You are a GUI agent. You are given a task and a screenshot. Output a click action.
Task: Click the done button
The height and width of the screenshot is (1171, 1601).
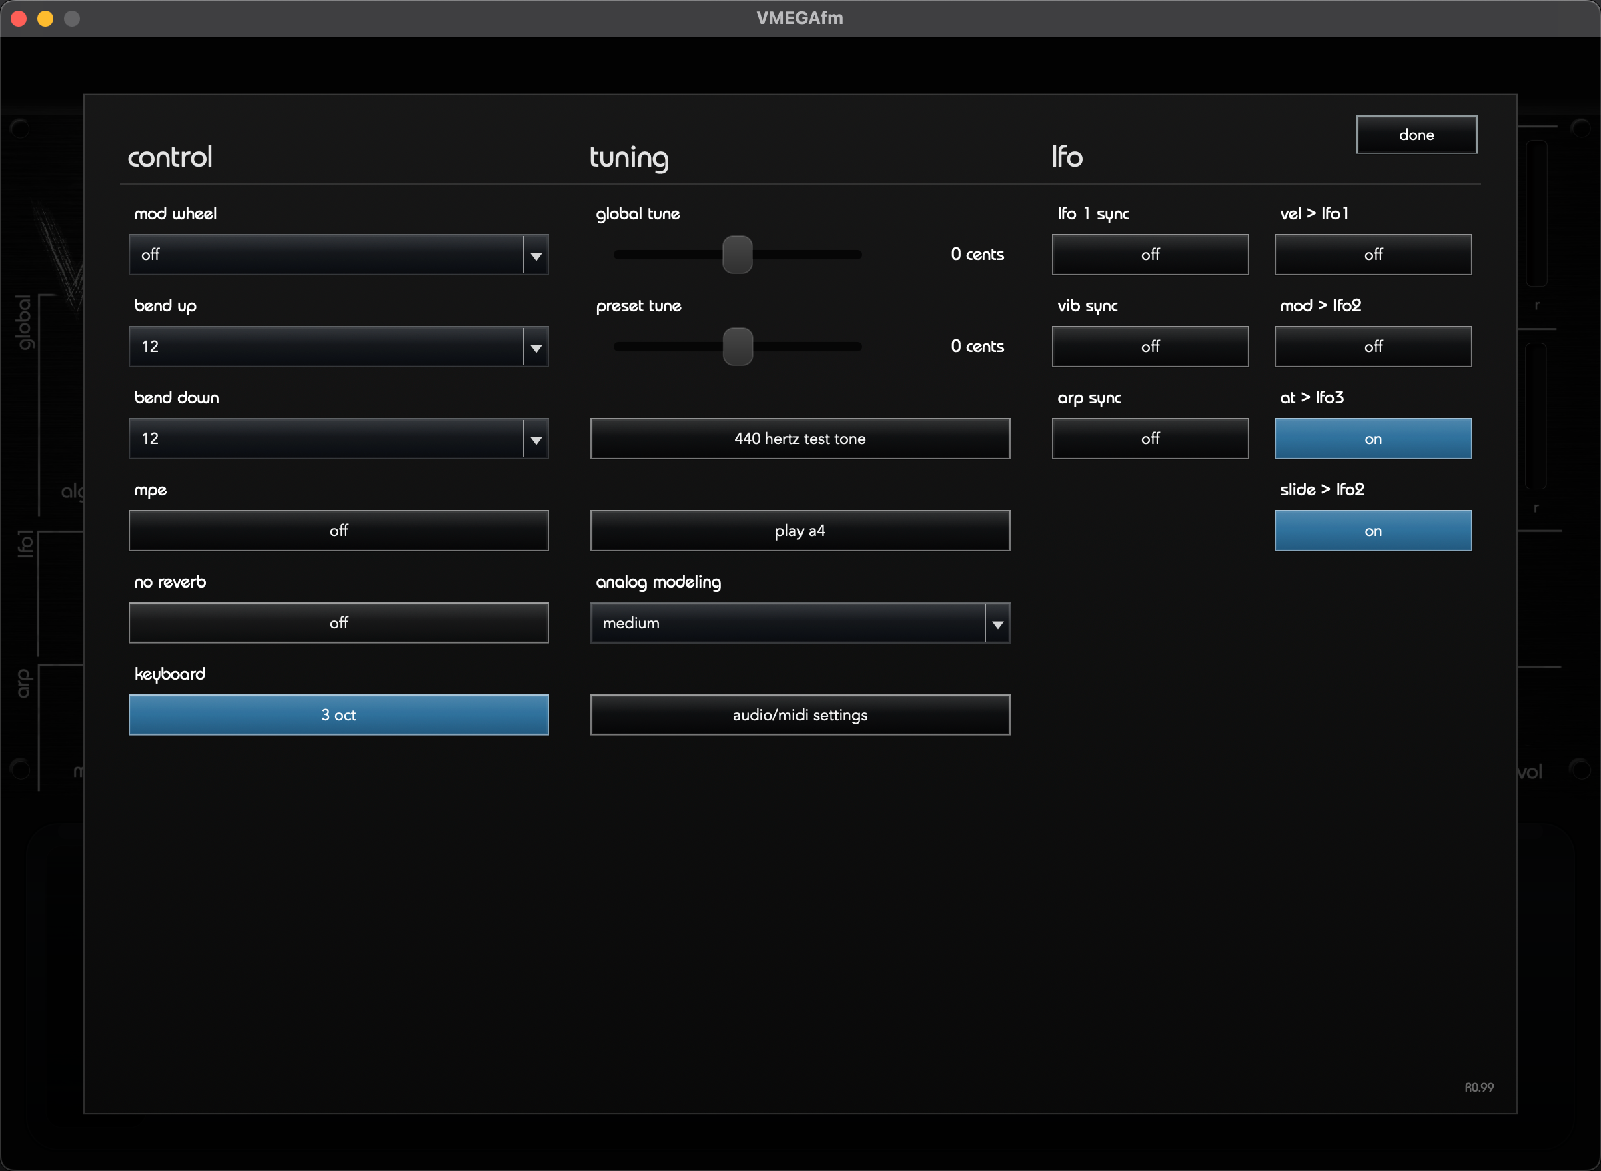[1417, 135]
